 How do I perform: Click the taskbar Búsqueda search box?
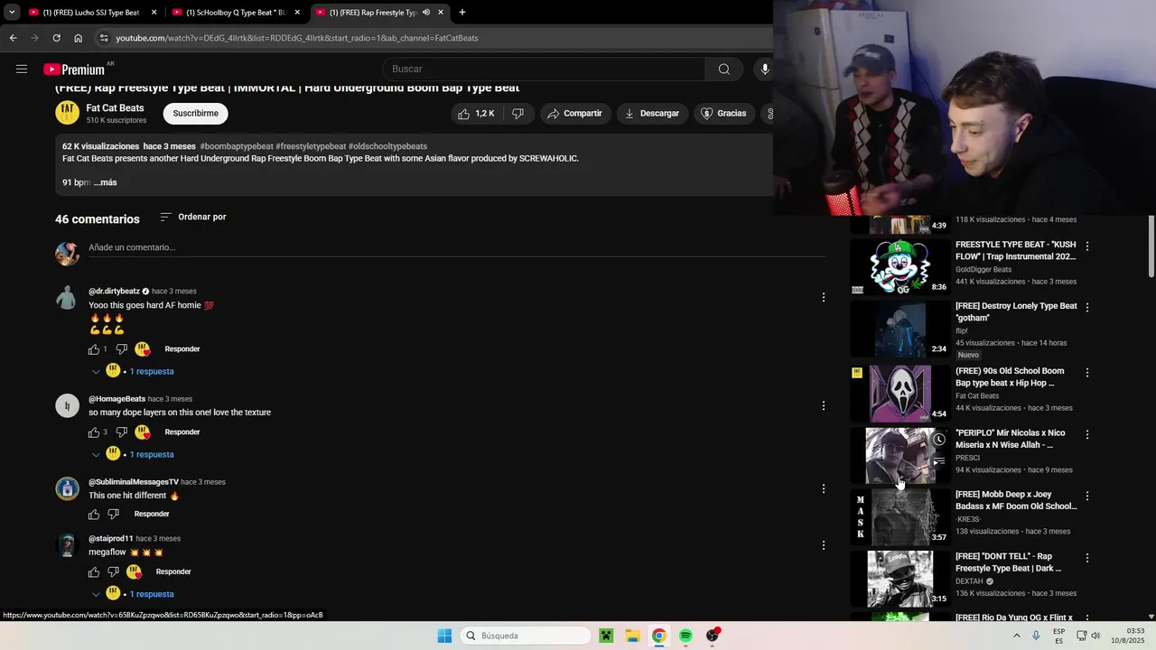tap(527, 636)
